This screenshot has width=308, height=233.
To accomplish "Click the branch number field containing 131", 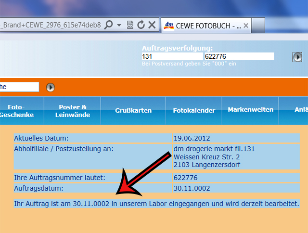I will (172, 56).
